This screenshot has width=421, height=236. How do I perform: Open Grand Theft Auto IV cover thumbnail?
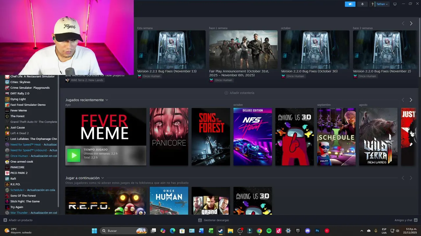pos(211,201)
